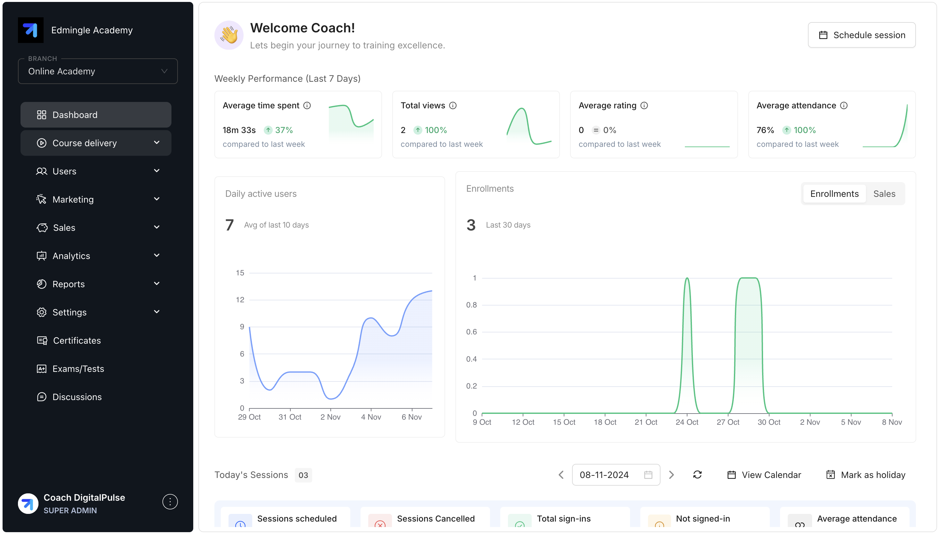The height and width of the screenshot is (536, 939).
Task: Open the Branch dropdown Online Academy
Action: coord(97,71)
